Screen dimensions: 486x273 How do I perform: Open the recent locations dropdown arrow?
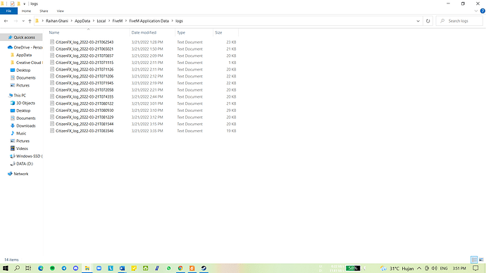click(23, 21)
